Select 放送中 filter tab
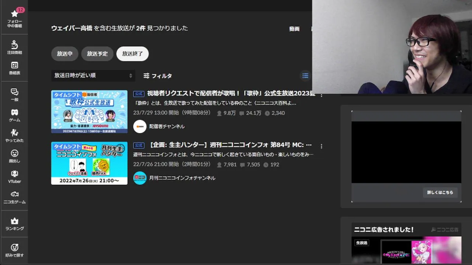This screenshot has height=265, width=472. (65, 54)
